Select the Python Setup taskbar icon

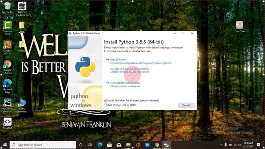click(166, 145)
